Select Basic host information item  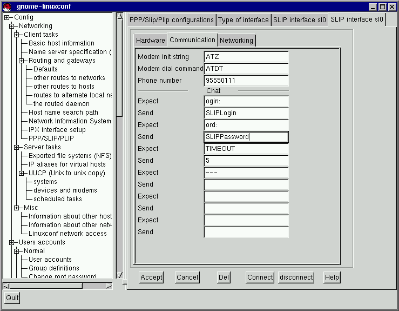point(61,43)
